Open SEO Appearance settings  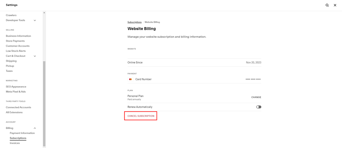(x=16, y=87)
